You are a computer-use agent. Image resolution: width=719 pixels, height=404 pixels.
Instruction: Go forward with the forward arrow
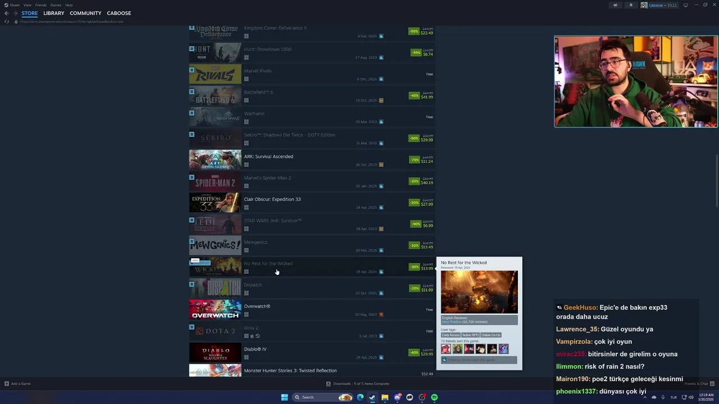tap(15, 13)
